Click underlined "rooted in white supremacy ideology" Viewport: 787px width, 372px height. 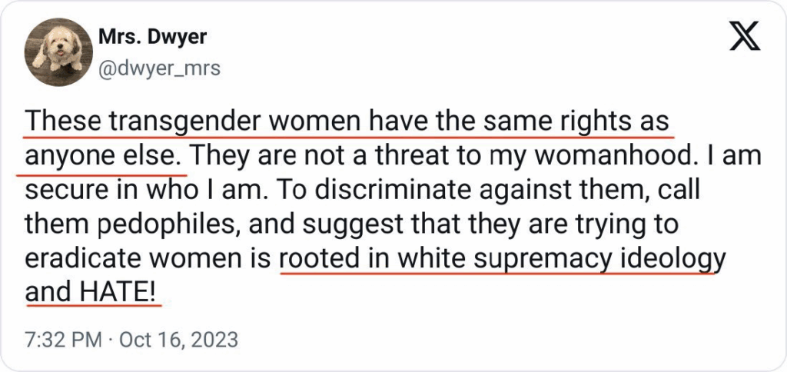(x=502, y=258)
